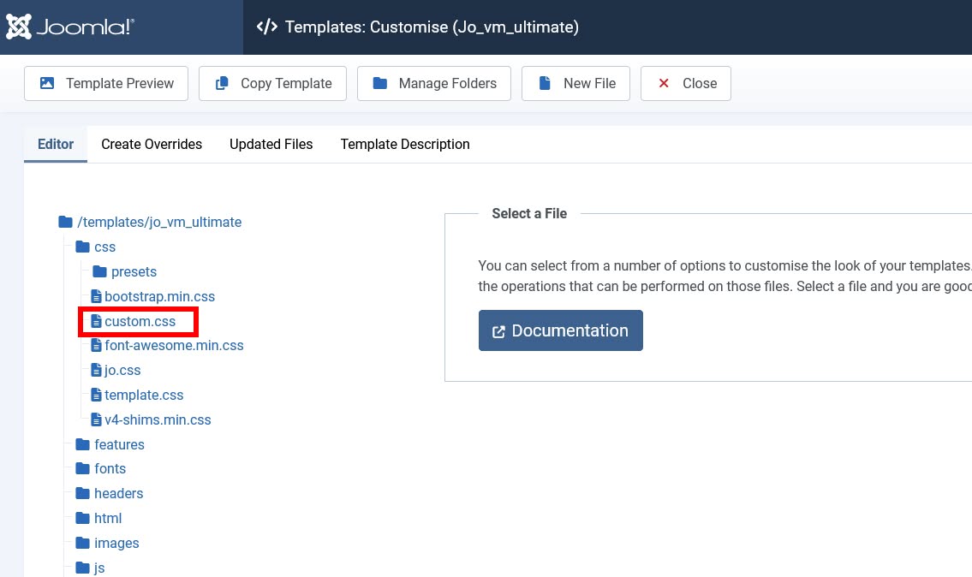Select the template.css file link
Image resolution: width=972 pixels, height=577 pixels.
click(x=144, y=395)
